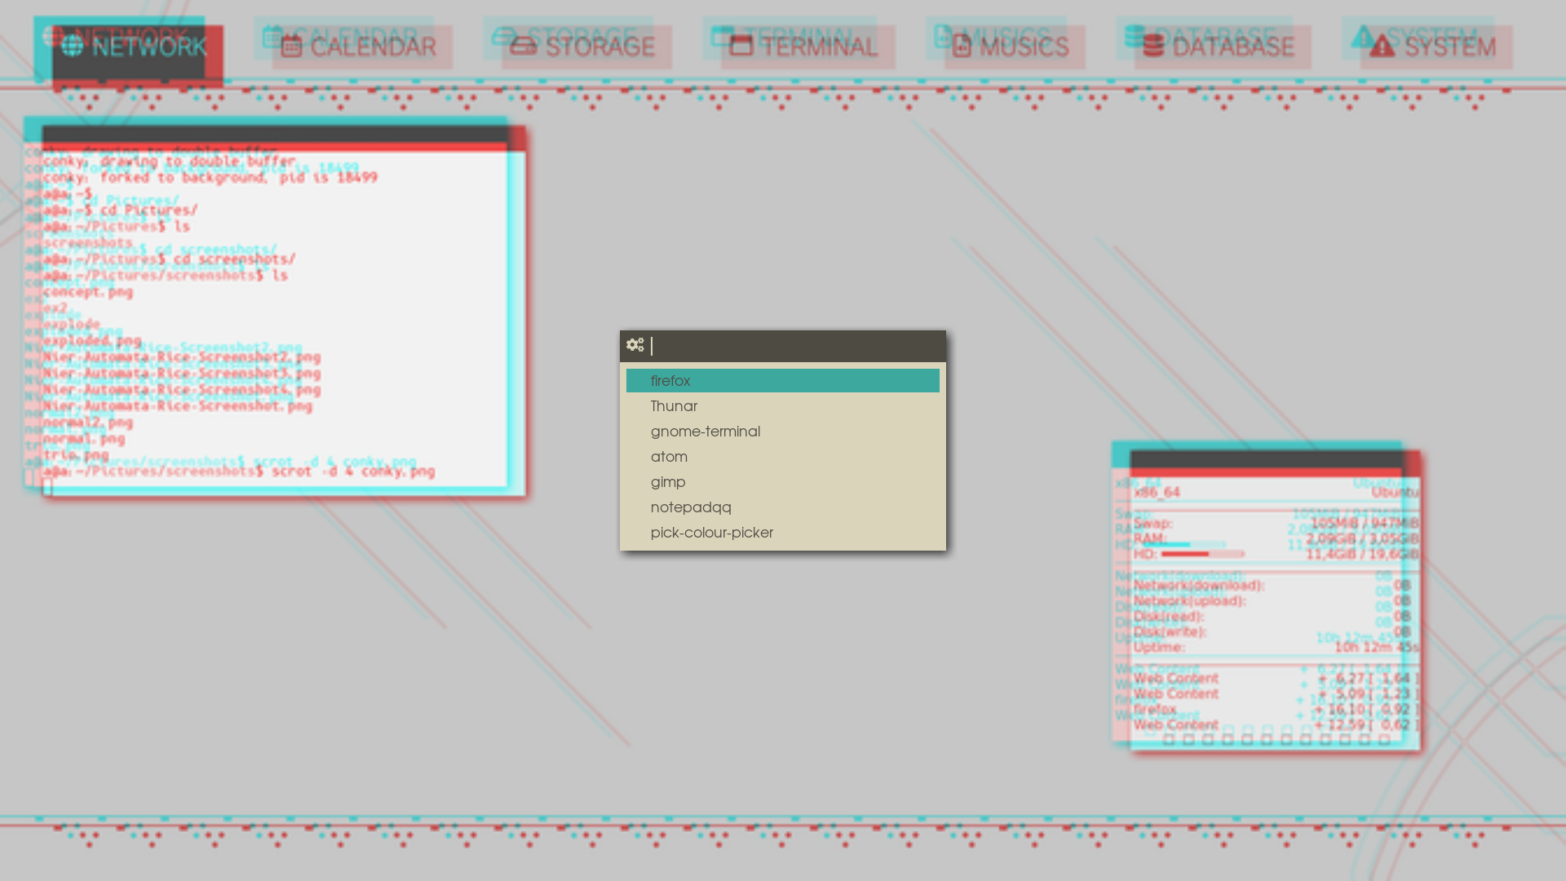
Task: Click the HD usage bar in conky
Action: coord(1202,554)
